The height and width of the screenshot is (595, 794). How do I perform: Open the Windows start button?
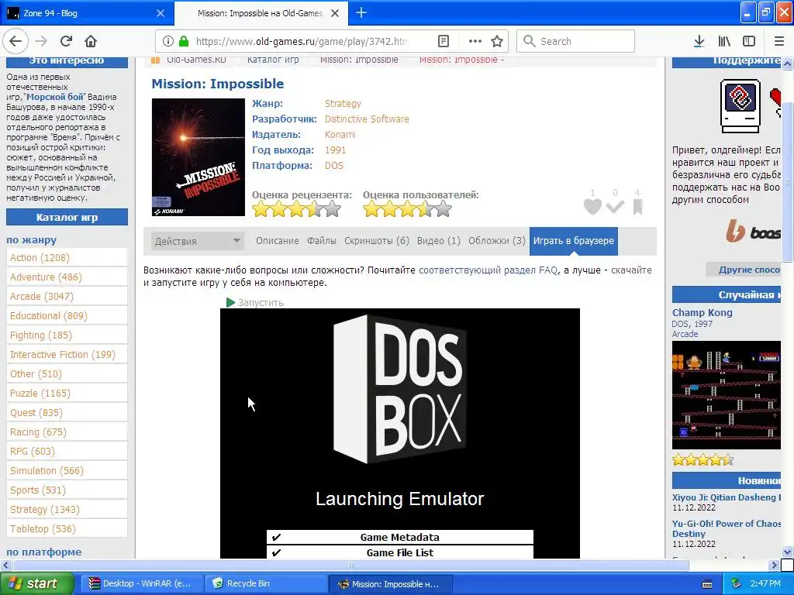pyautogui.click(x=36, y=583)
